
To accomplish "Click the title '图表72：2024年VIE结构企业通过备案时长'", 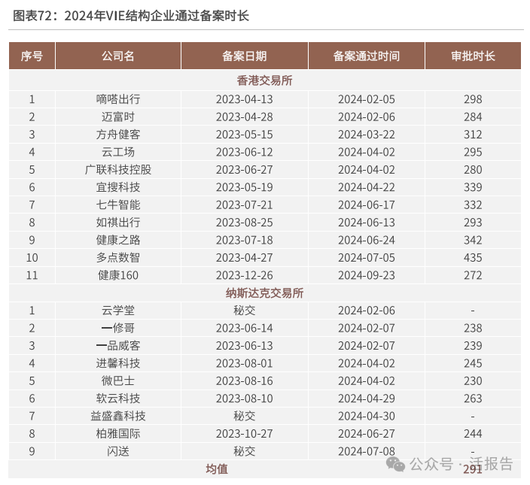I will coord(131,16).
